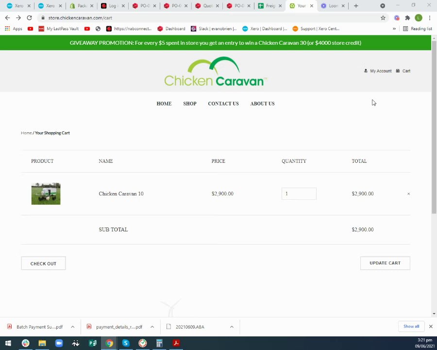
Task: Reload the cart page
Action: tap(29, 18)
